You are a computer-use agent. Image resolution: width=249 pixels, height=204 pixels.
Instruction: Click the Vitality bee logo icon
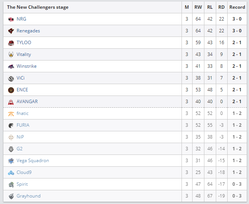(11, 54)
